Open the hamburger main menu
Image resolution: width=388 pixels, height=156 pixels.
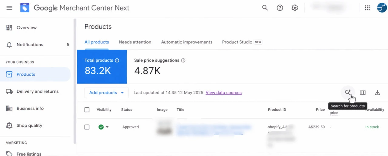pos(9,8)
